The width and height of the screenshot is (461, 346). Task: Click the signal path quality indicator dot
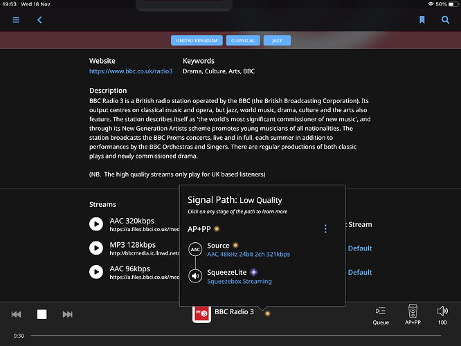[x=268, y=313]
